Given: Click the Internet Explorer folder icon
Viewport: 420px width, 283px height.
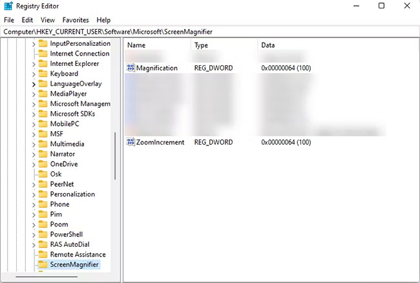Looking at the screenshot, I should (43, 63).
